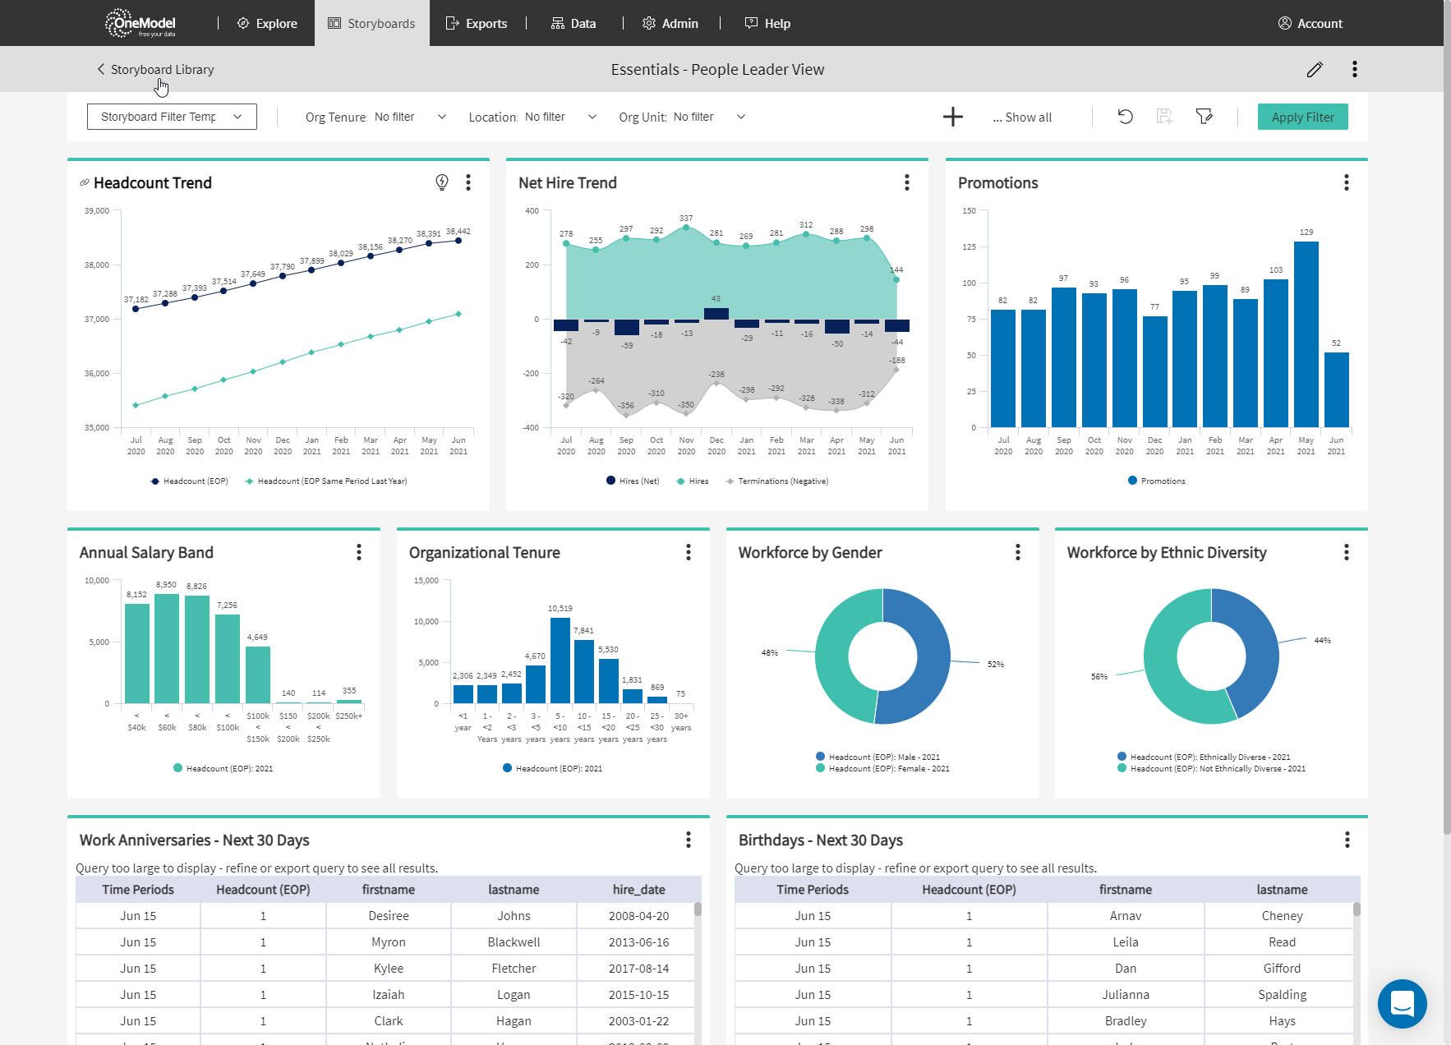Open the Org Tenure filter dropdown

tap(442, 117)
